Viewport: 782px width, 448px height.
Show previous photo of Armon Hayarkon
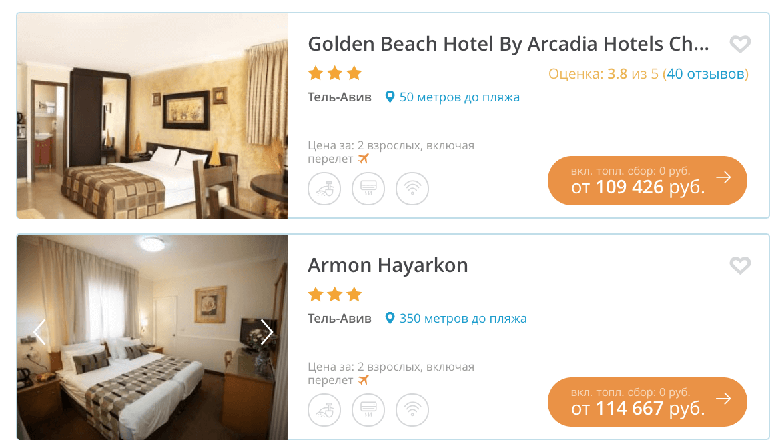39,332
